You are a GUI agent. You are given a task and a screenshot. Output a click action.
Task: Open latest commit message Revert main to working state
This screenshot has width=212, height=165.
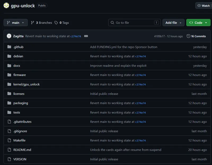pyautogui.click(x=47, y=36)
